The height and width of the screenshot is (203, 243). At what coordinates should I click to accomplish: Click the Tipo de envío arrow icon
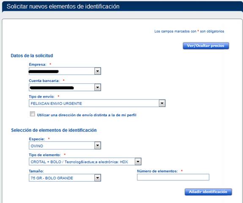[x=162, y=103]
